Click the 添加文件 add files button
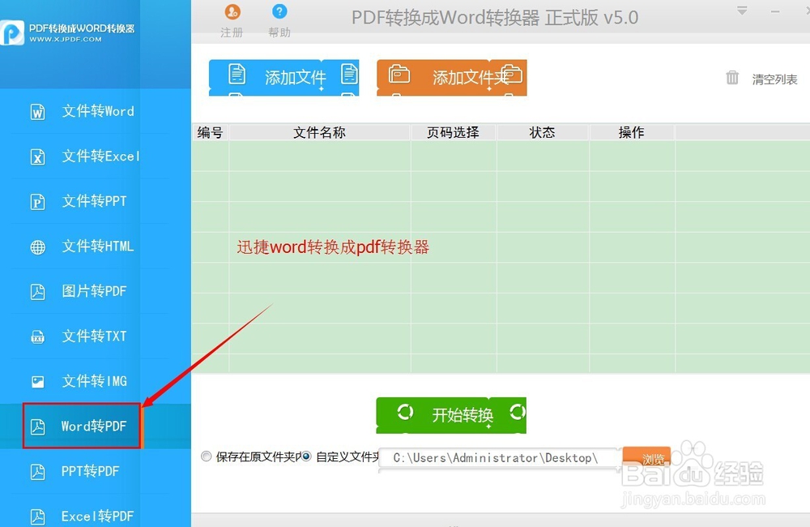810x527 pixels. [x=284, y=77]
